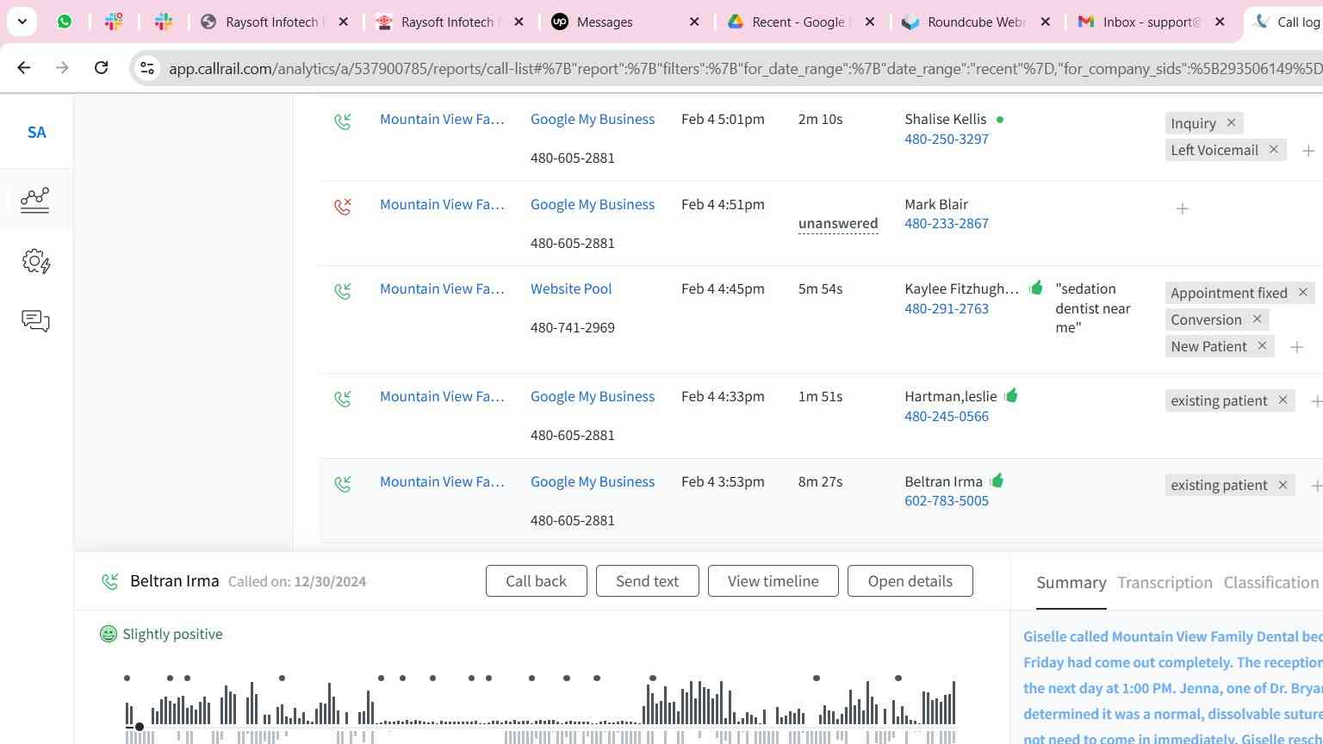
Task: Remove the Conversion tag
Action: click(x=1257, y=319)
